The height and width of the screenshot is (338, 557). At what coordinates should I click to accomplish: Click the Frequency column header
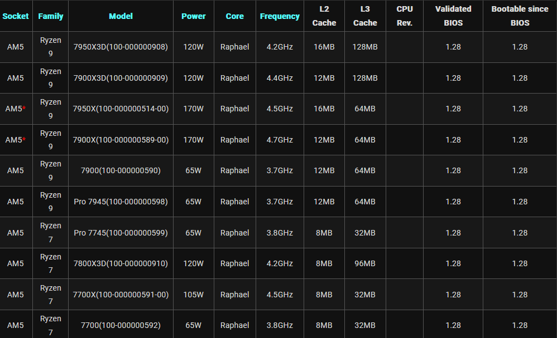click(280, 16)
